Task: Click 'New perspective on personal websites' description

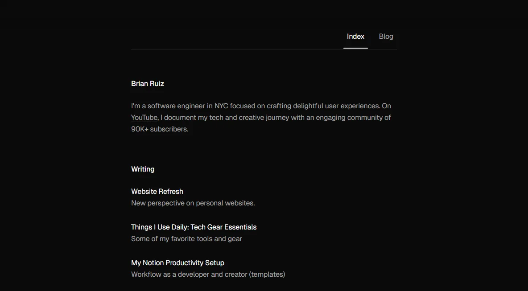Action: click(193, 203)
